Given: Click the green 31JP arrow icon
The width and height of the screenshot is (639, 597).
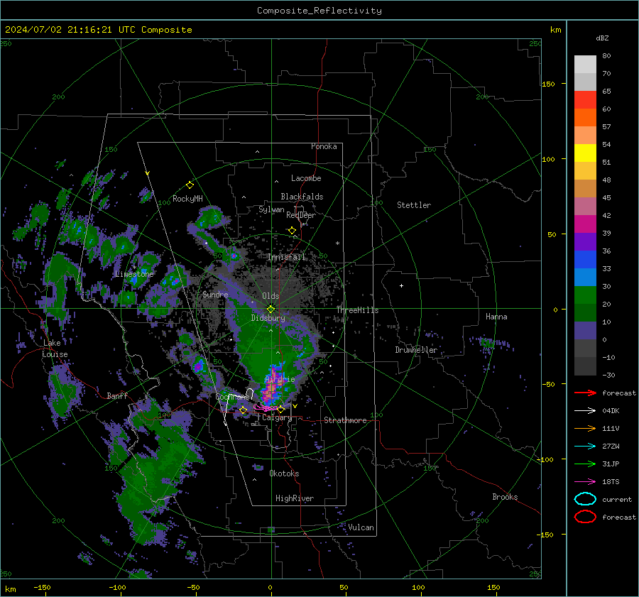Looking at the screenshot, I should [585, 464].
